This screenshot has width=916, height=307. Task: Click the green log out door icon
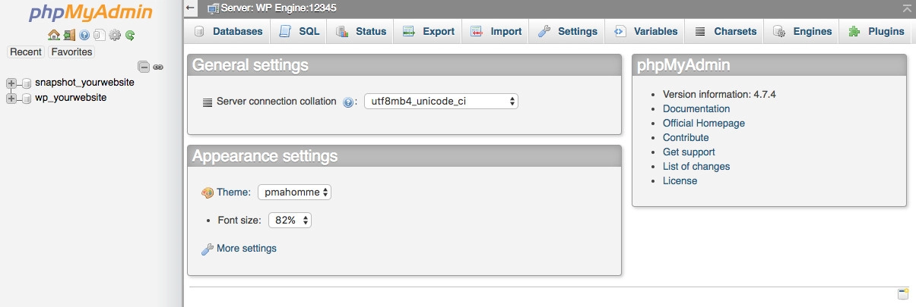coord(69,35)
